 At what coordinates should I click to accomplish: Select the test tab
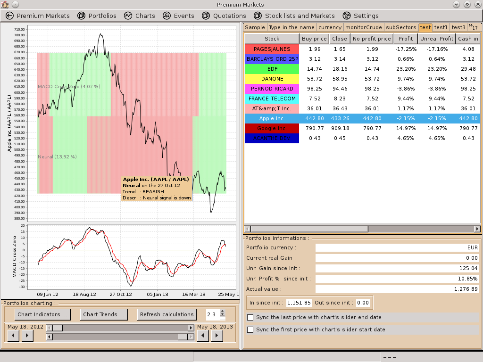425,27
